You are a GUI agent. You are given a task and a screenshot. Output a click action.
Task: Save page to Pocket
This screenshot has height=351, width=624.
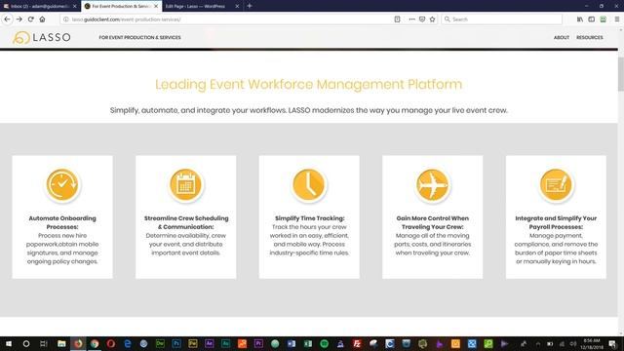point(422,19)
